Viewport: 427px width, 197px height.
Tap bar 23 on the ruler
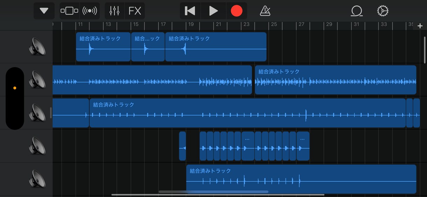pyautogui.click(x=246, y=24)
